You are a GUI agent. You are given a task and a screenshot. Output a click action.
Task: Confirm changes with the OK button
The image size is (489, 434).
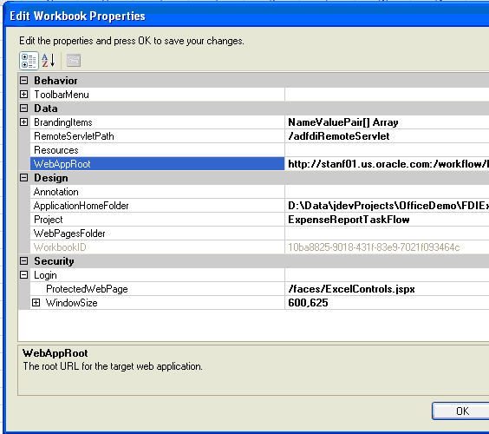(x=461, y=411)
